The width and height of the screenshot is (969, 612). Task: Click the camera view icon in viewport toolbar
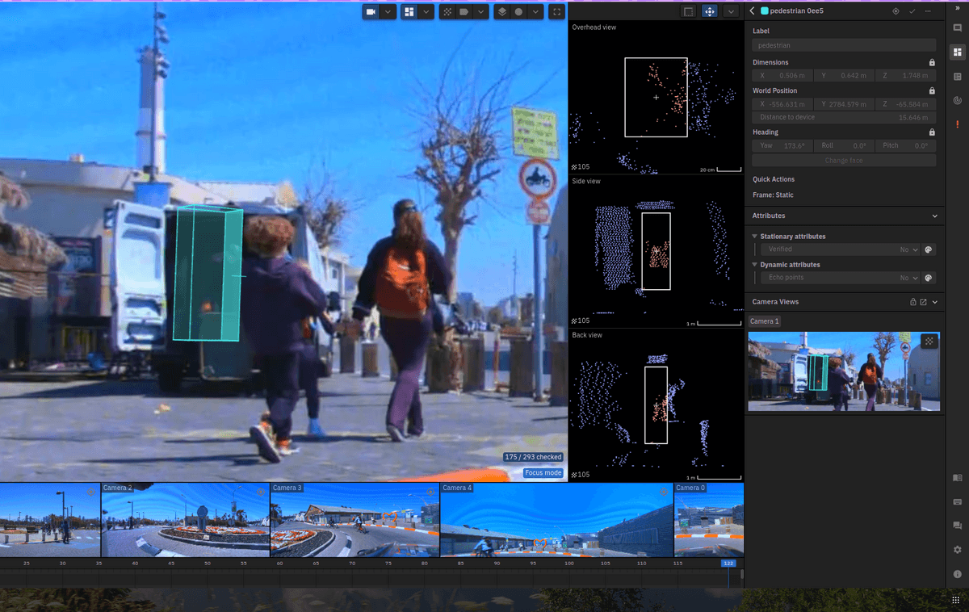[x=371, y=12]
